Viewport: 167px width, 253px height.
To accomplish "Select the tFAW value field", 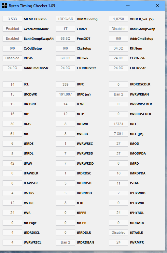I will point(12,163).
